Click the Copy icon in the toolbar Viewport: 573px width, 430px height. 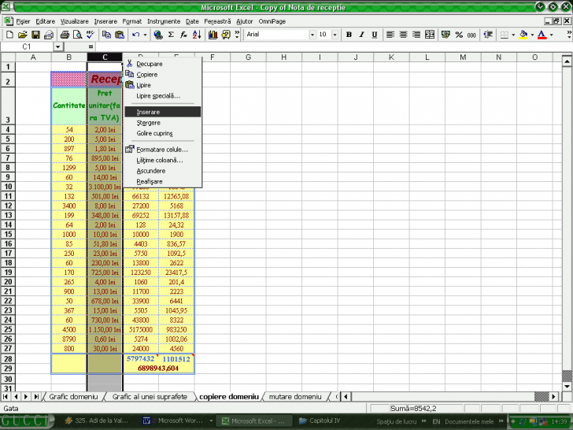(x=106, y=35)
